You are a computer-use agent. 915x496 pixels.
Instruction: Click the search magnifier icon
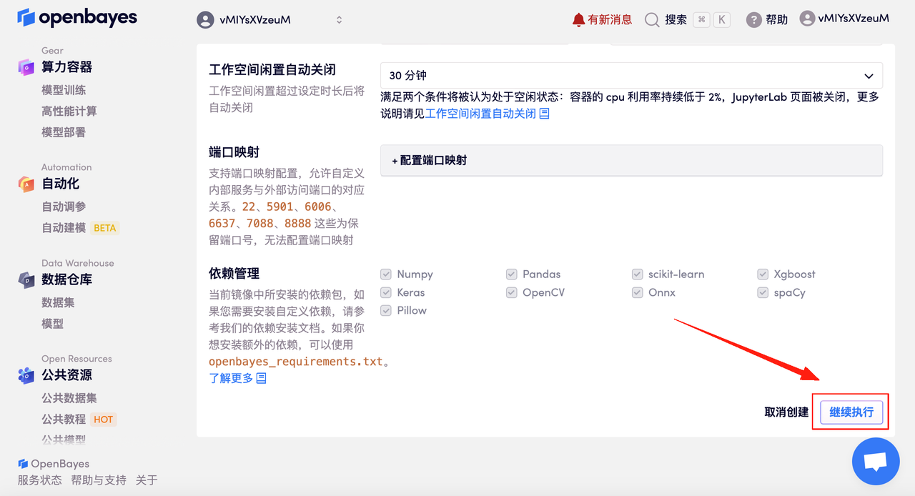[652, 20]
